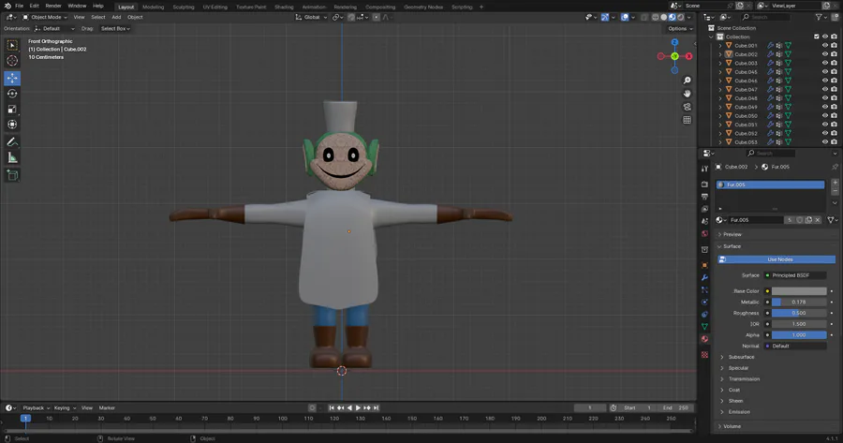Select the Measure tool
Viewport: 843px width, 443px height.
point(12,157)
